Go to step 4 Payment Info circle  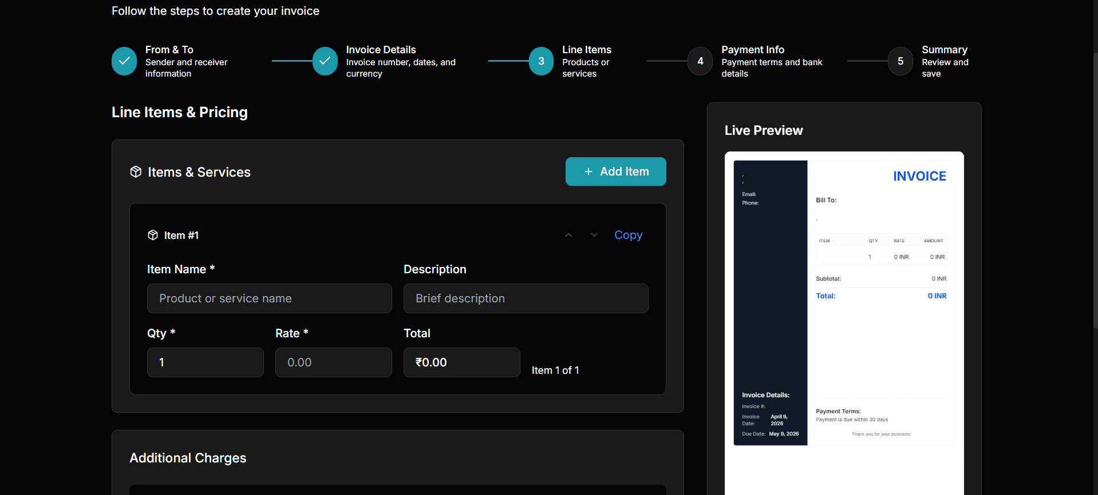(700, 61)
